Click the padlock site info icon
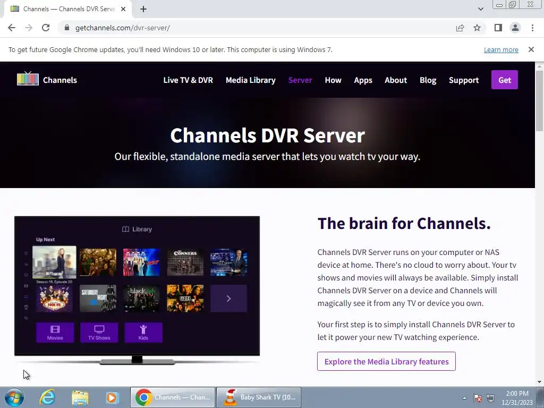544x408 pixels. point(67,28)
